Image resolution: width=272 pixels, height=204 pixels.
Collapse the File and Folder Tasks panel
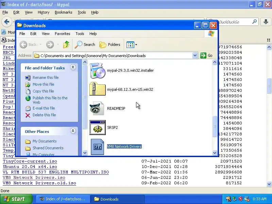(73, 67)
